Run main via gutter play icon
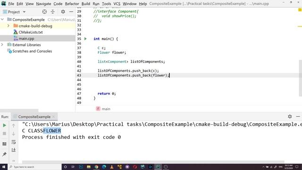Screen dimensions: 302x170 [85, 39]
